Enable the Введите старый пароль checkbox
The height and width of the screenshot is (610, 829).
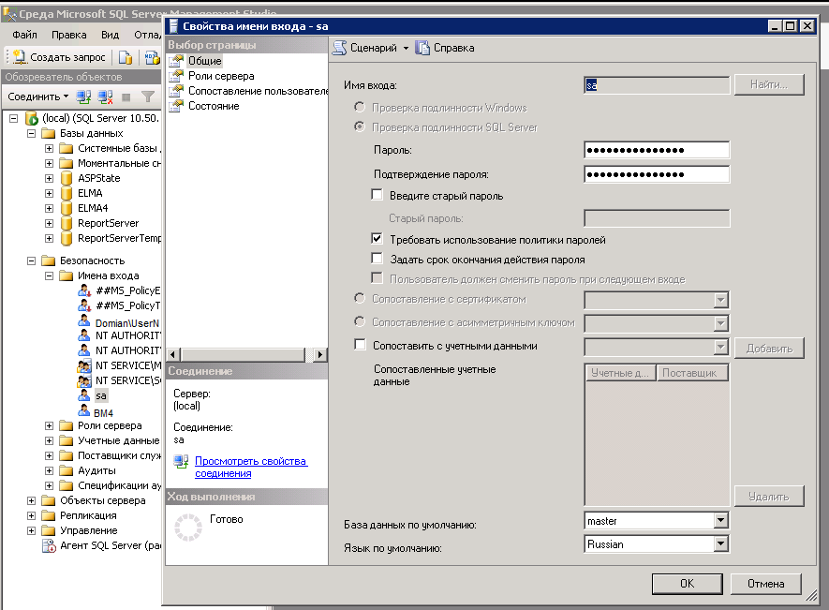(x=377, y=196)
